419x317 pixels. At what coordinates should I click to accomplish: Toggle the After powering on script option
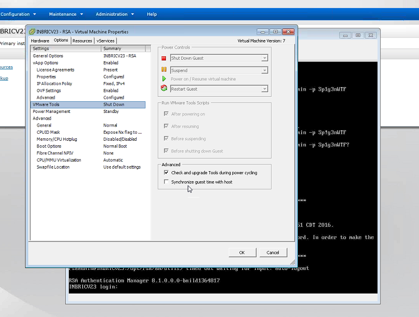[x=167, y=113]
